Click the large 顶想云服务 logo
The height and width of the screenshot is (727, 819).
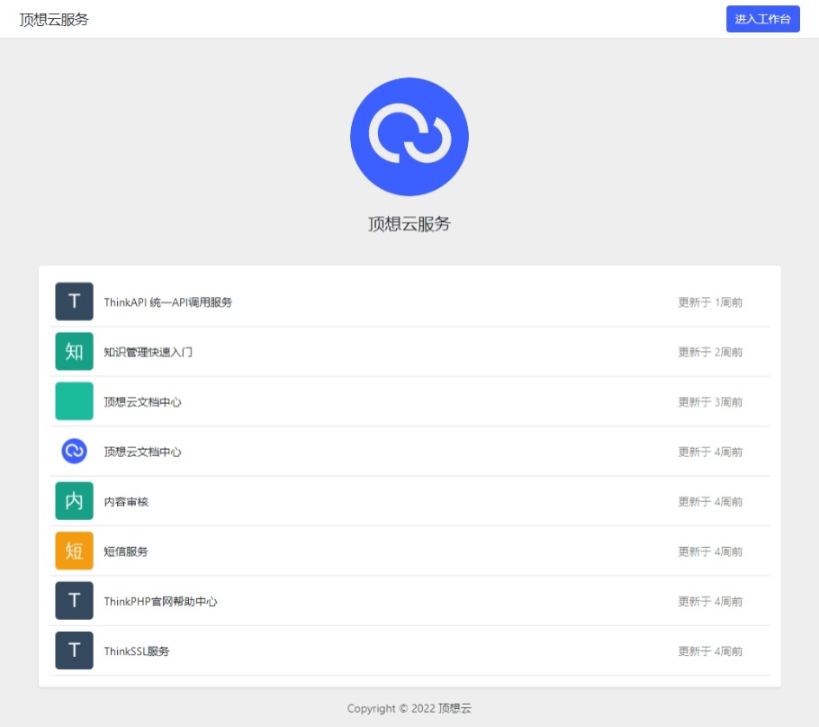point(409,136)
